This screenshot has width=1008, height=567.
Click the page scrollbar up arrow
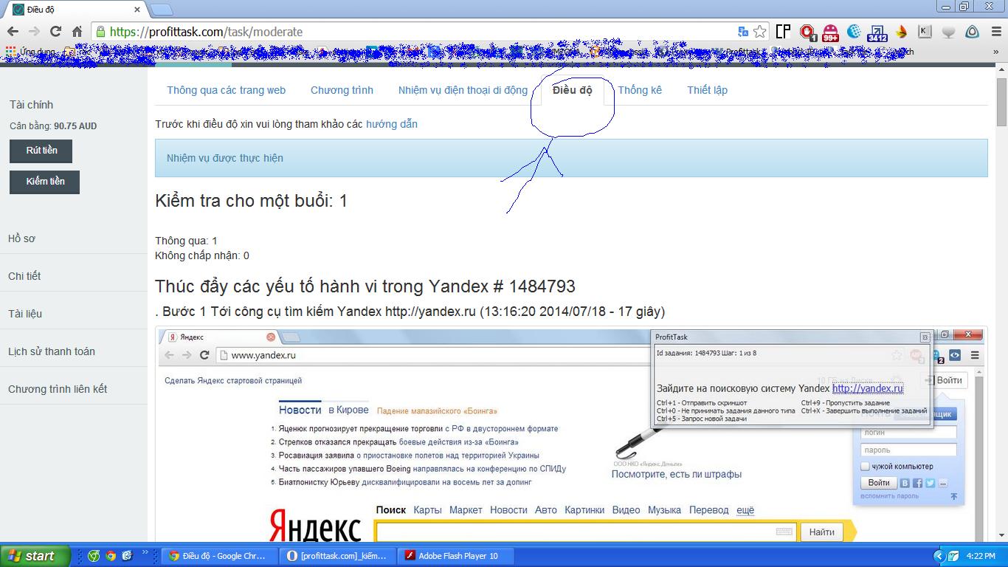pyautogui.click(x=1001, y=70)
